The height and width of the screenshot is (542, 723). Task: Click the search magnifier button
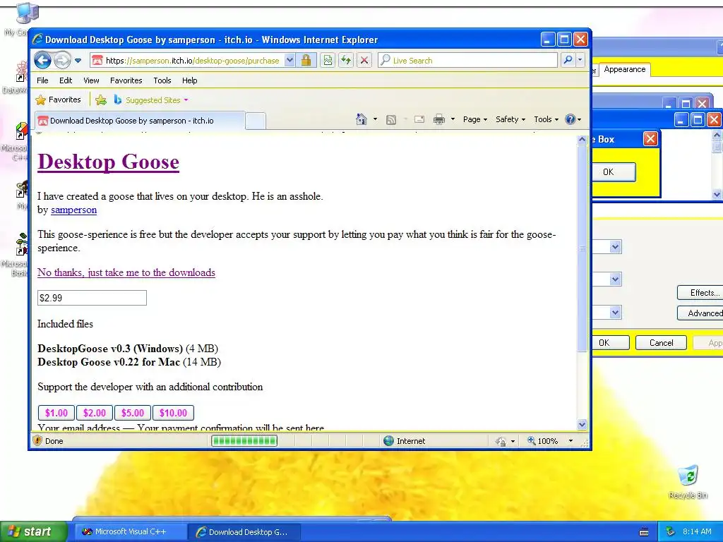(568, 61)
